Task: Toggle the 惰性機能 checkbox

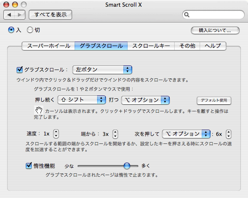Action: point(29,165)
